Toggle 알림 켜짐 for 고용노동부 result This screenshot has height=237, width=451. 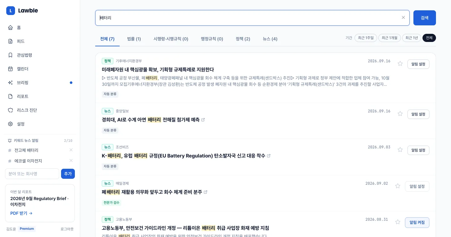click(x=417, y=223)
